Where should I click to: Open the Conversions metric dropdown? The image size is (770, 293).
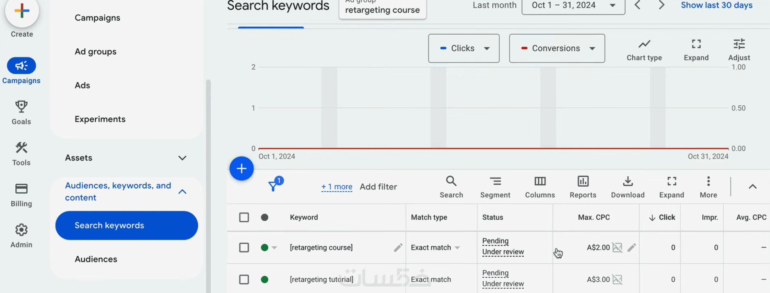557,48
